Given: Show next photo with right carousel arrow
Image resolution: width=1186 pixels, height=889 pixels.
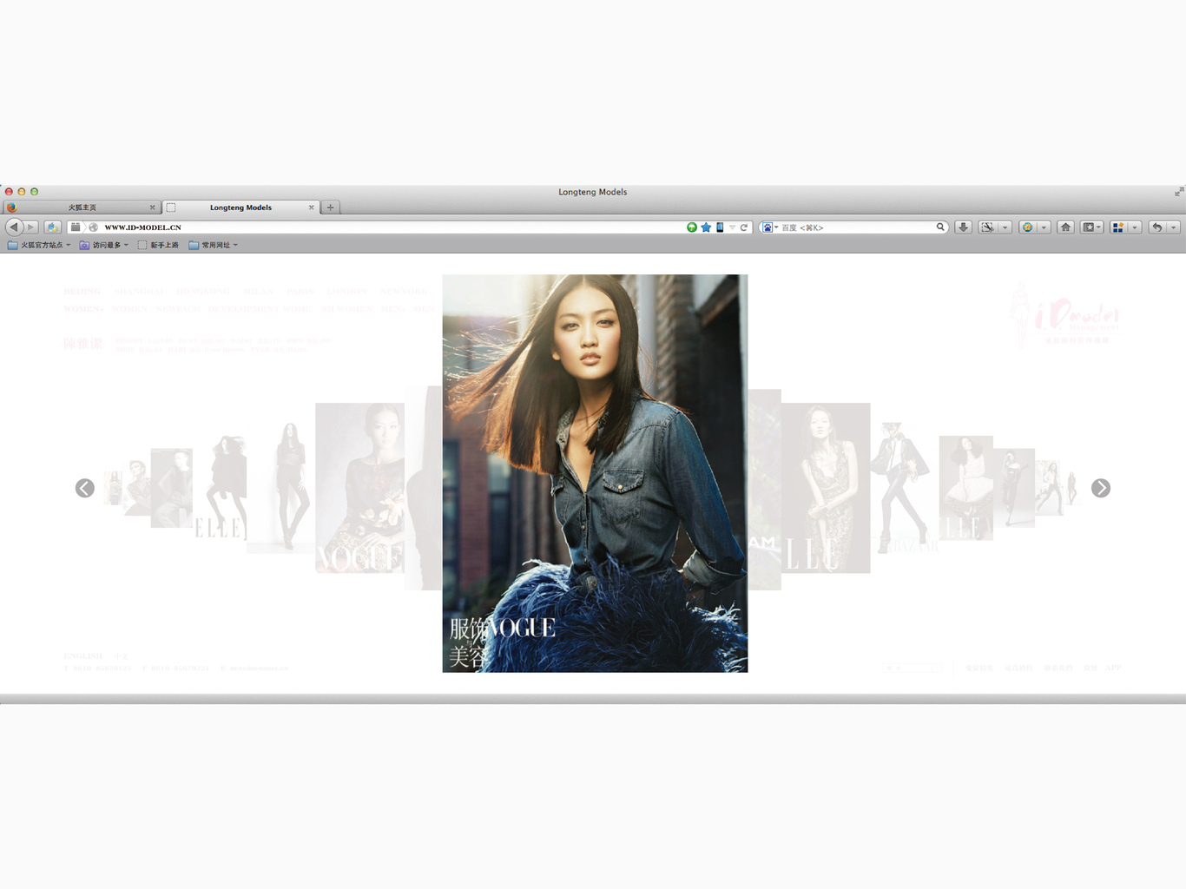Looking at the screenshot, I should point(1101,488).
